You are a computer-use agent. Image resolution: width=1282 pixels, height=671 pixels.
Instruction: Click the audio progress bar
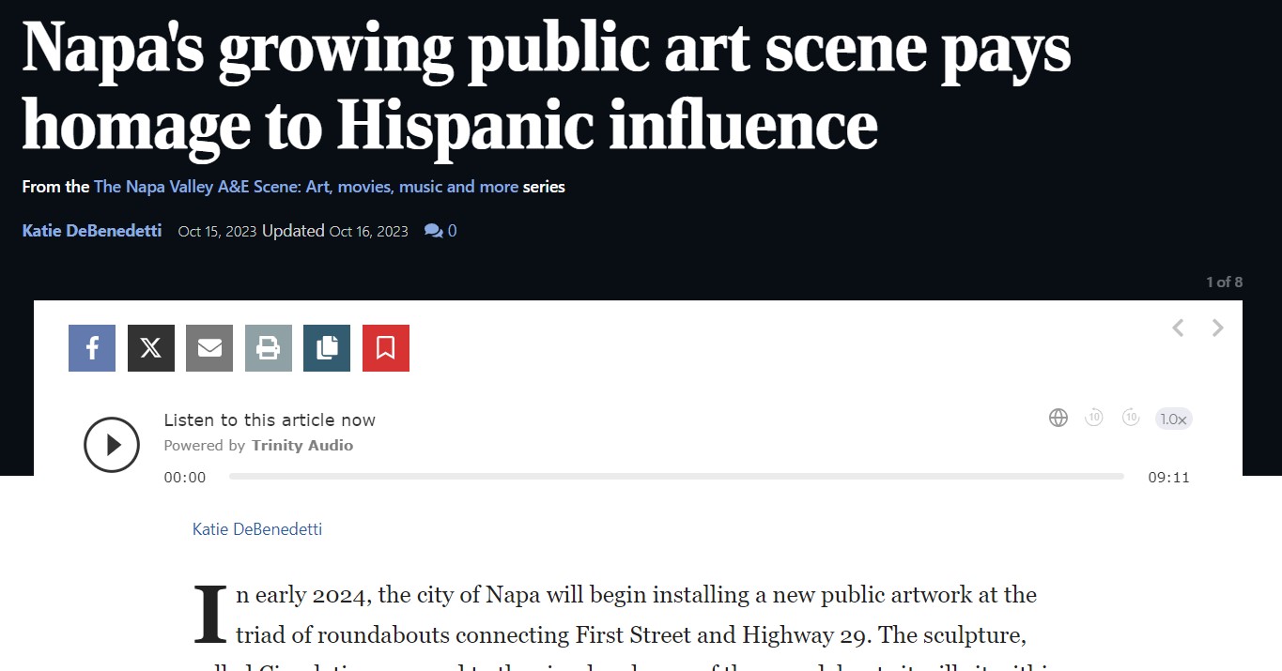676,477
